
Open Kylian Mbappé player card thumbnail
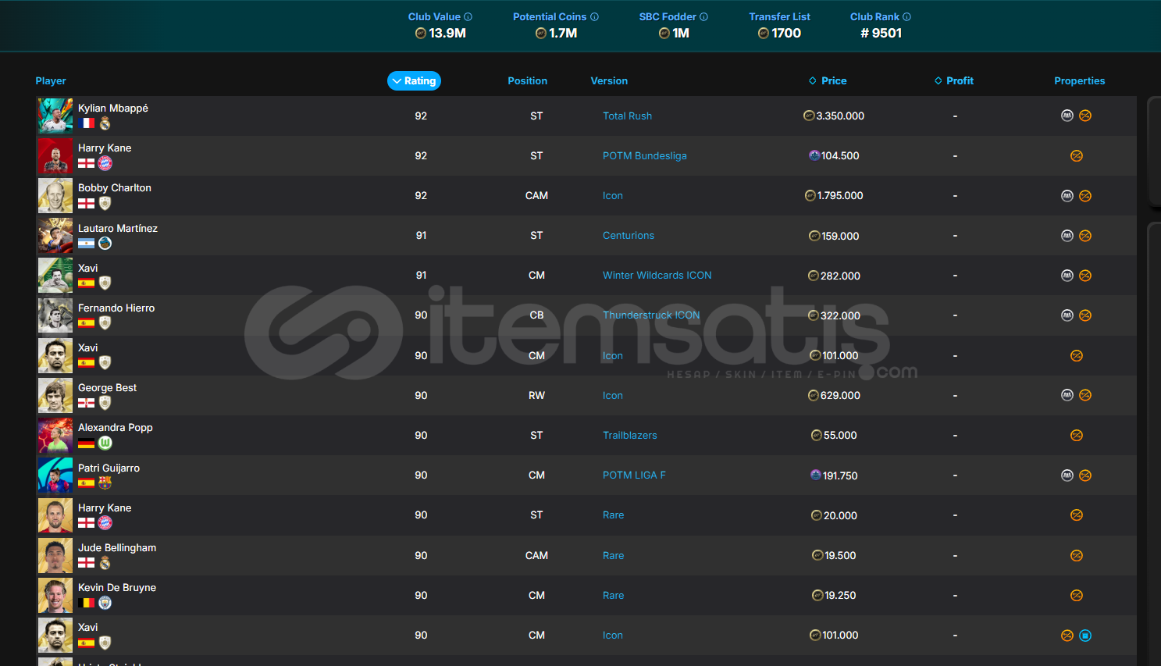tap(55, 116)
